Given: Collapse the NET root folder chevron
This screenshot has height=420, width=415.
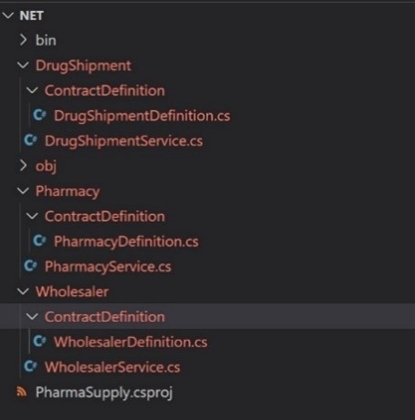Looking at the screenshot, I should [x=8, y=15].
